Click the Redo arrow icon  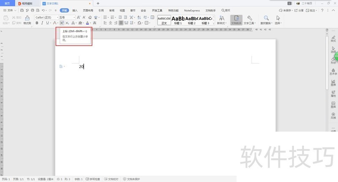50,10
